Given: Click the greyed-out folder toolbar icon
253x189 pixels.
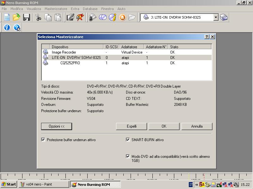Looking at the screenshot, I should [x=132, y=17].
